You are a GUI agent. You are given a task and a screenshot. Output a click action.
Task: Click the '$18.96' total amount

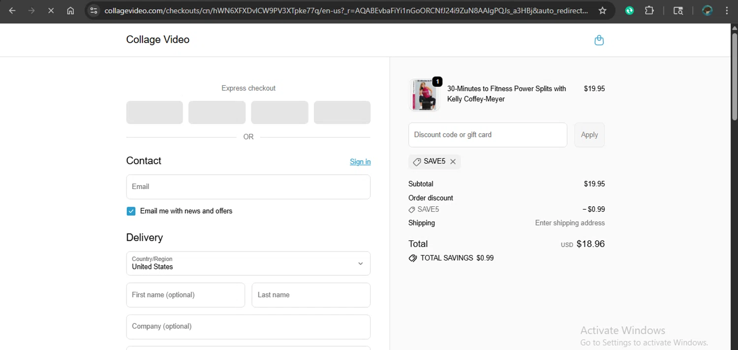(x=590, y=244)
